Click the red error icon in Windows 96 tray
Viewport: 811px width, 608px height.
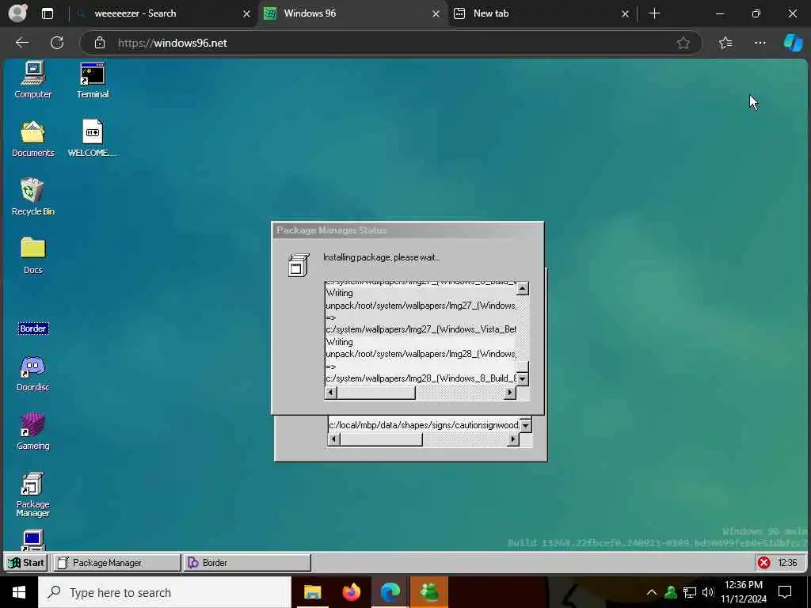pyautogui.click(x=764, y=563)
